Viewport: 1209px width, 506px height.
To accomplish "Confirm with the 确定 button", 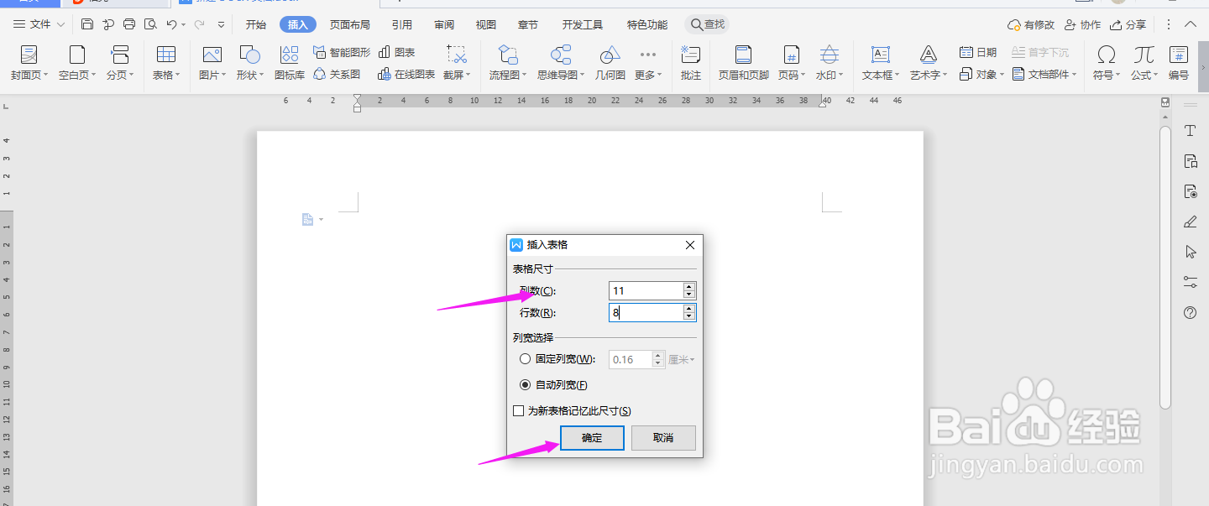I will [592, 438].
